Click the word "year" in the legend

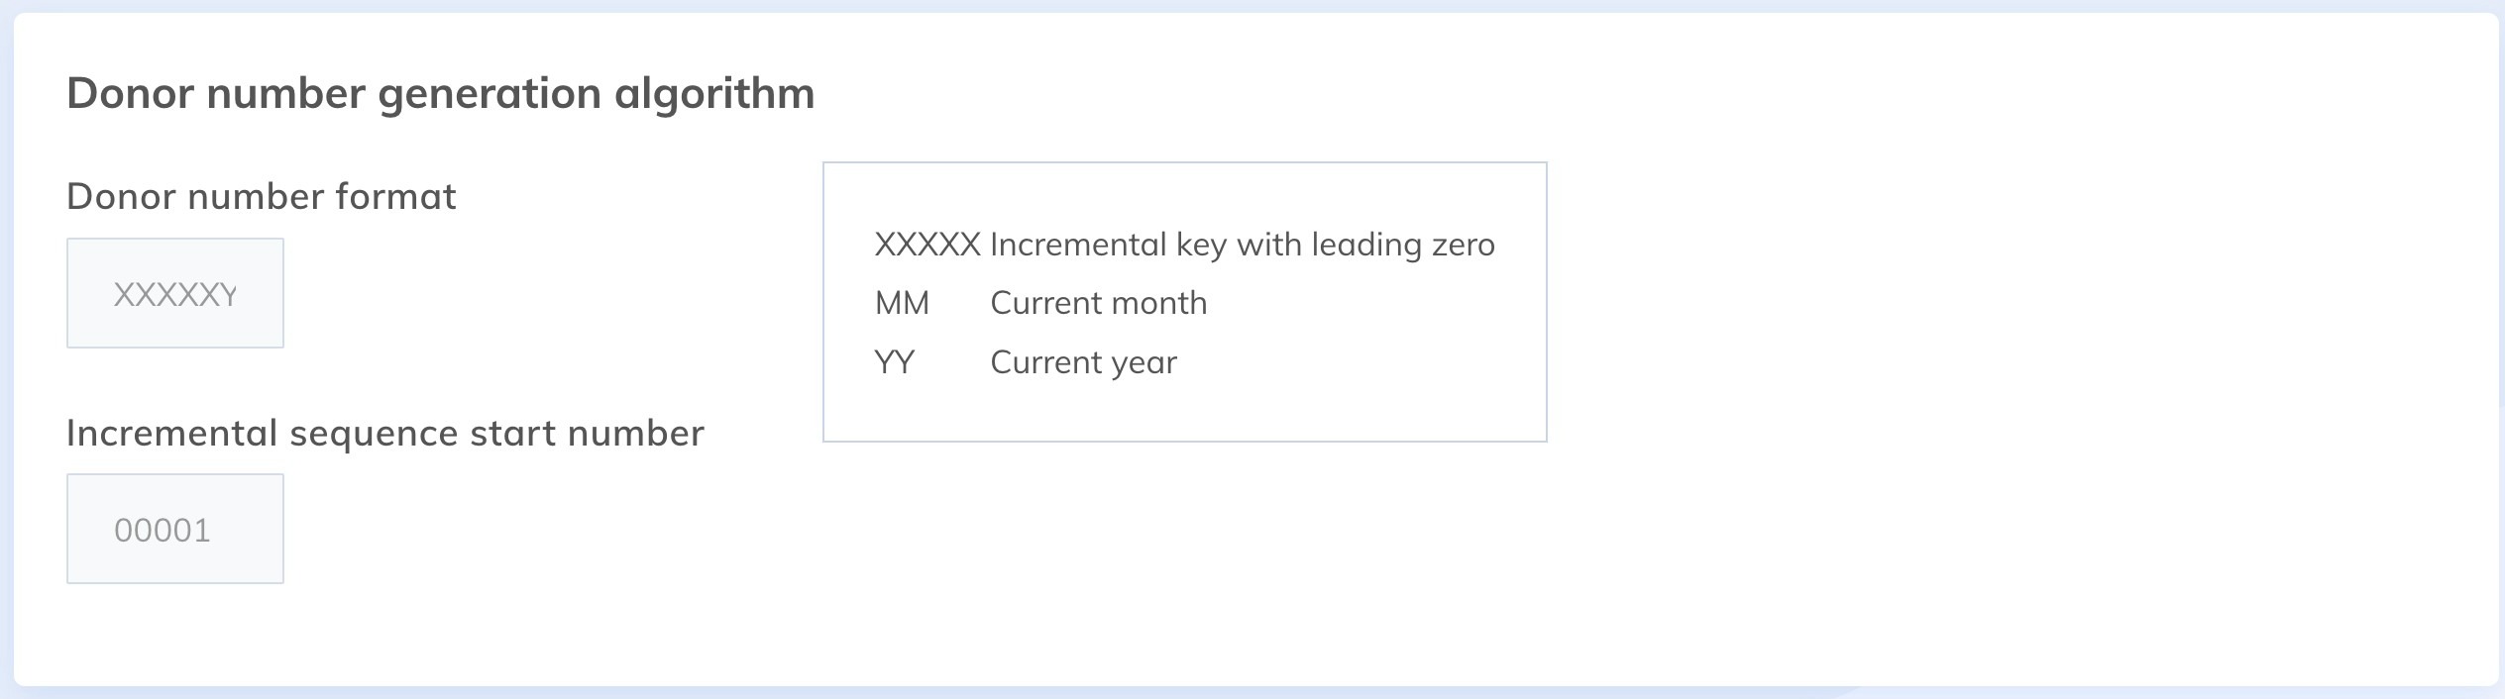(x=1144, y=362)
